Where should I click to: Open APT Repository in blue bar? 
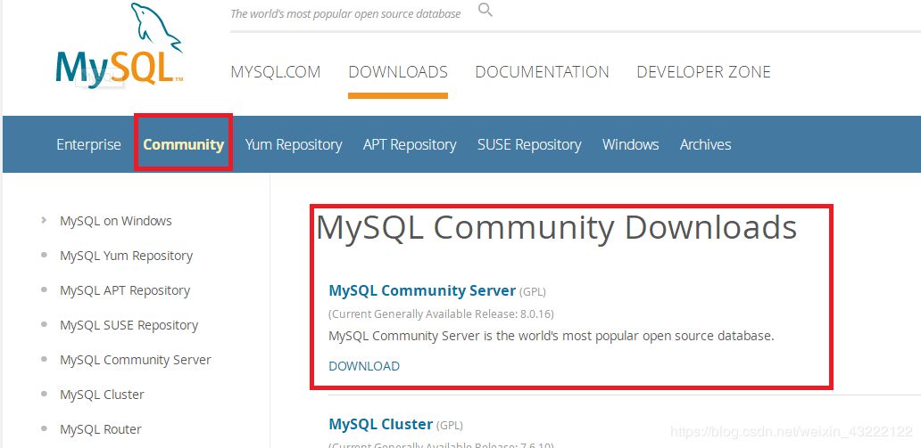(410, 145)
